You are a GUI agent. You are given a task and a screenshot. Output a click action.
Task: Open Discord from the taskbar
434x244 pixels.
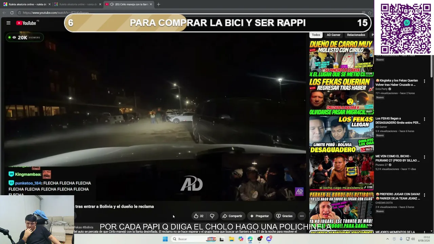point(269,239)
